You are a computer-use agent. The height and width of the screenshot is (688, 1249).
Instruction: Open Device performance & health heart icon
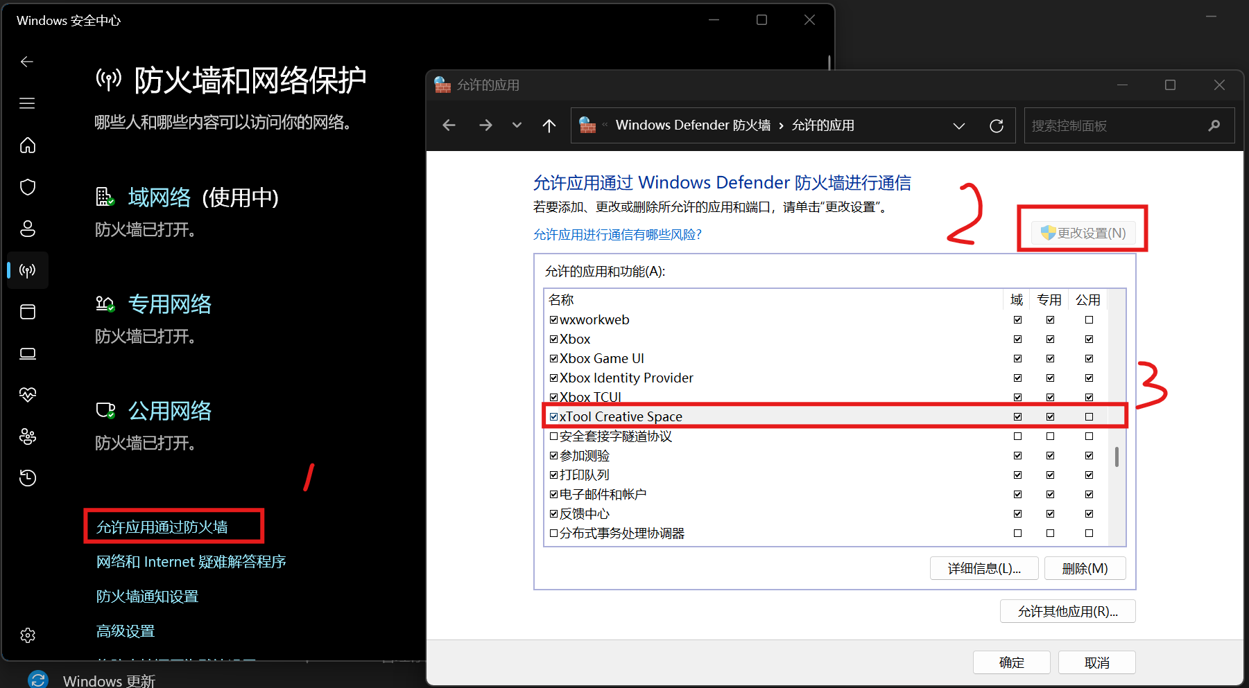click(x=27, y=394)
